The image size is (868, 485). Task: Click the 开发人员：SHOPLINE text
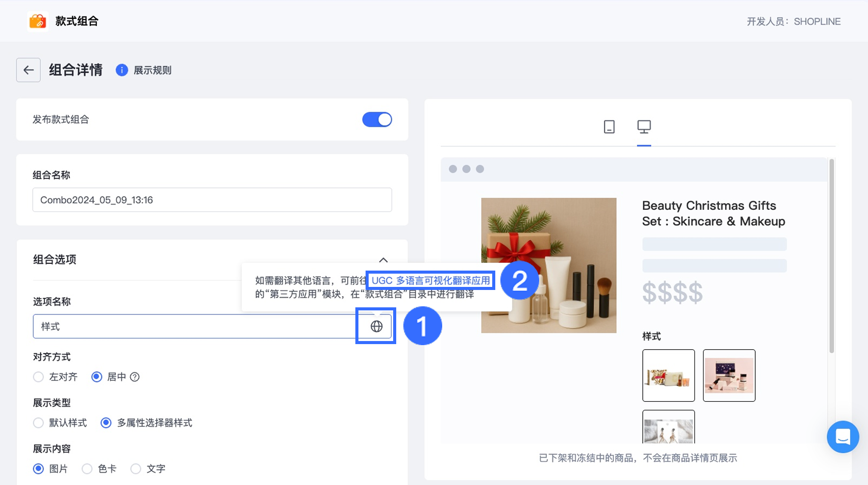click(x=793, y=21)
